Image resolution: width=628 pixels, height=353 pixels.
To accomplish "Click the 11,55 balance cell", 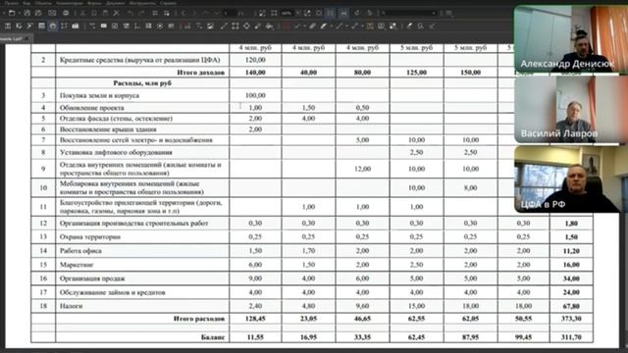I will coord(255,337).
